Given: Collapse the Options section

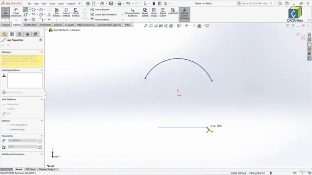Looking at the screenshot, I should [41, 121].
